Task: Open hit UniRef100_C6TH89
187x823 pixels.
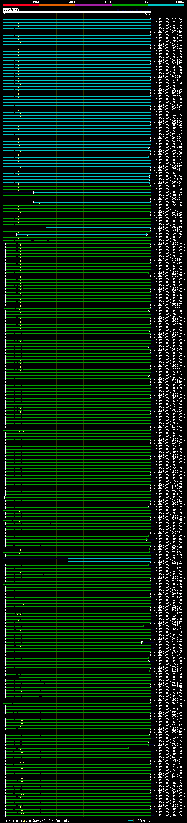Action: point(168,32)
